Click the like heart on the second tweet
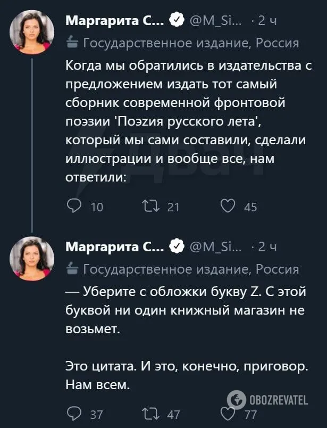 coord(228,413)
